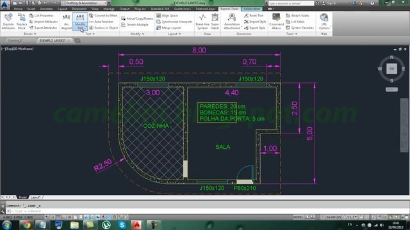Click the Stretch Multiple tool
Screen dimensions: 410x230
coord(135,25)
